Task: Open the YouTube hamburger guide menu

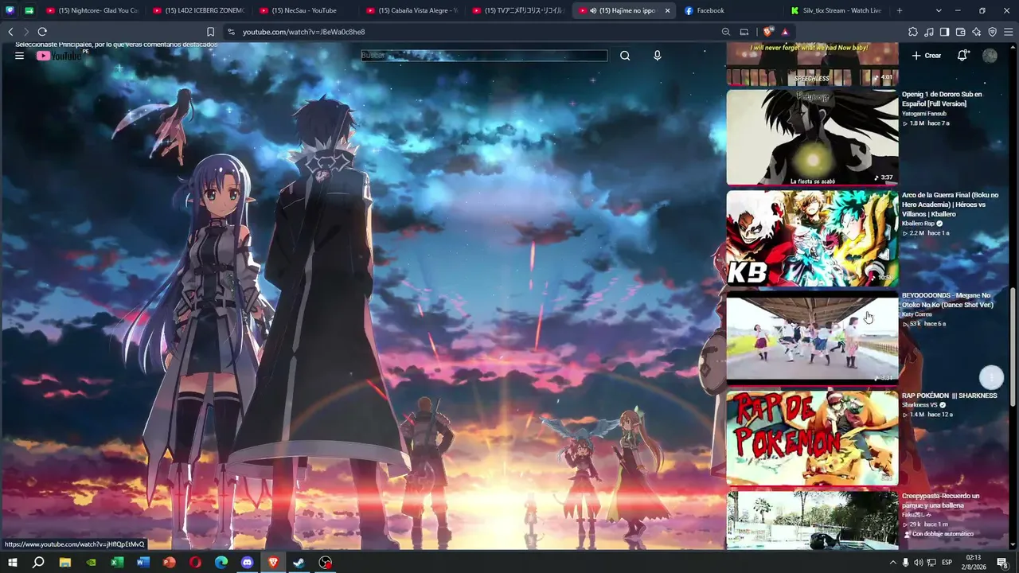Action: (19, 56)
